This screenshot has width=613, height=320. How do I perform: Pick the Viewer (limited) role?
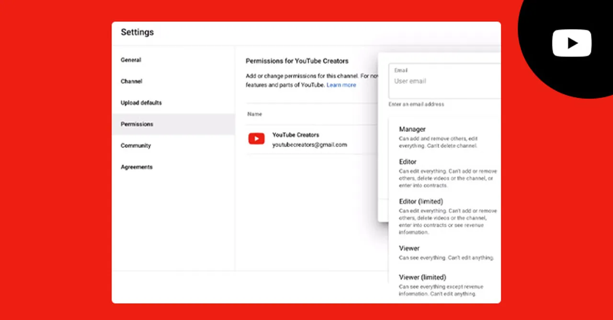pos(444,285)
